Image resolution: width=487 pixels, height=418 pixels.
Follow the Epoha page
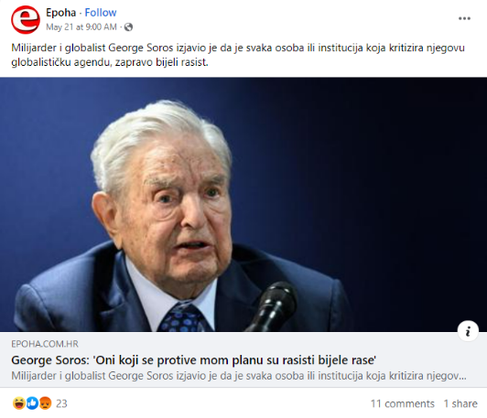tap(101, 13)
